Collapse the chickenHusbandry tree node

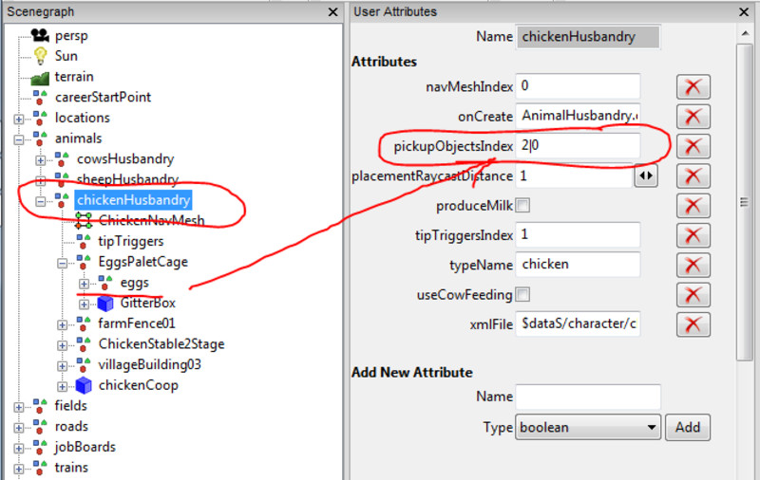point(41,200)
